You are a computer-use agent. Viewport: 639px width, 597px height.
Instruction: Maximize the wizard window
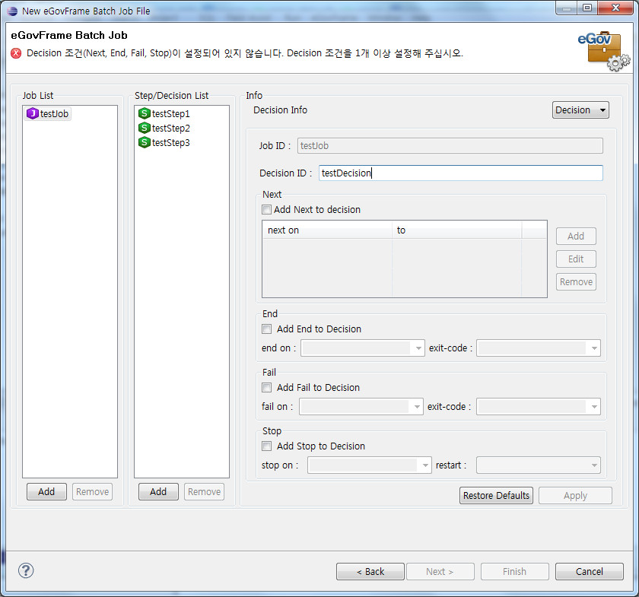[x=587, y=8]
